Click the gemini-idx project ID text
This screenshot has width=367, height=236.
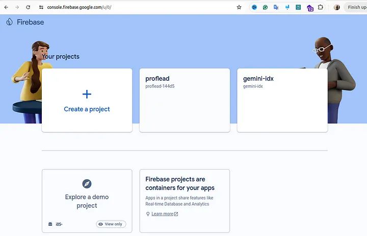pos(253,86)
